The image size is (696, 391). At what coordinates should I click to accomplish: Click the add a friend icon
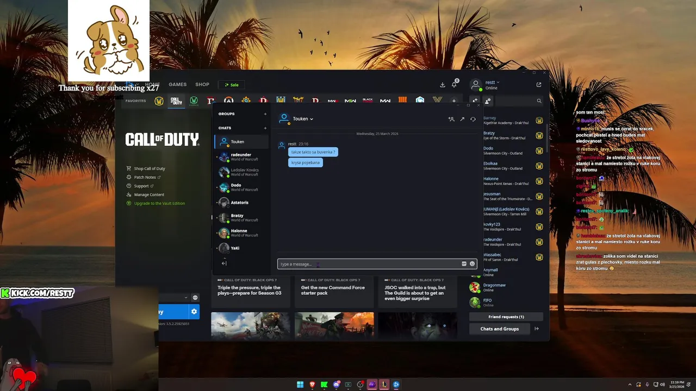coord(475,101)
